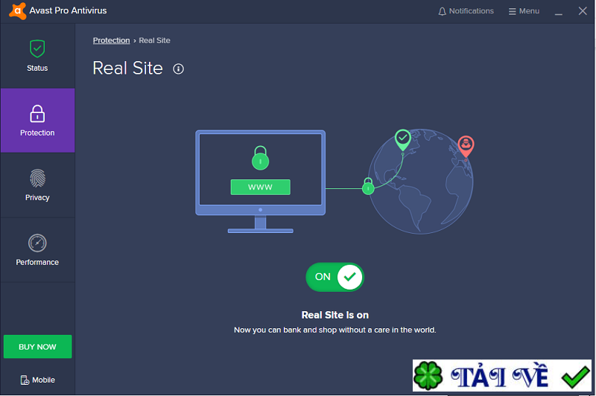
Task: Open the hamburger Menu
Action: click(524, 11)
